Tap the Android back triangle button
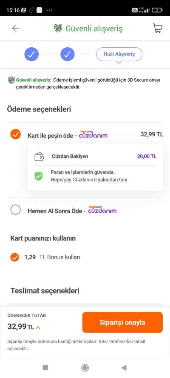170x378 pixels. pos(124,368)
